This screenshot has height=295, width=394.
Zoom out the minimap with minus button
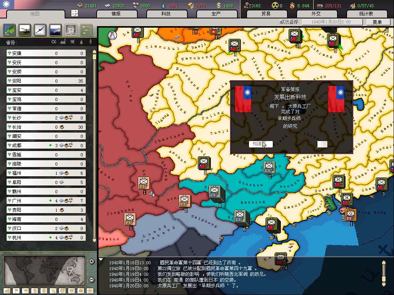point(92,280)
